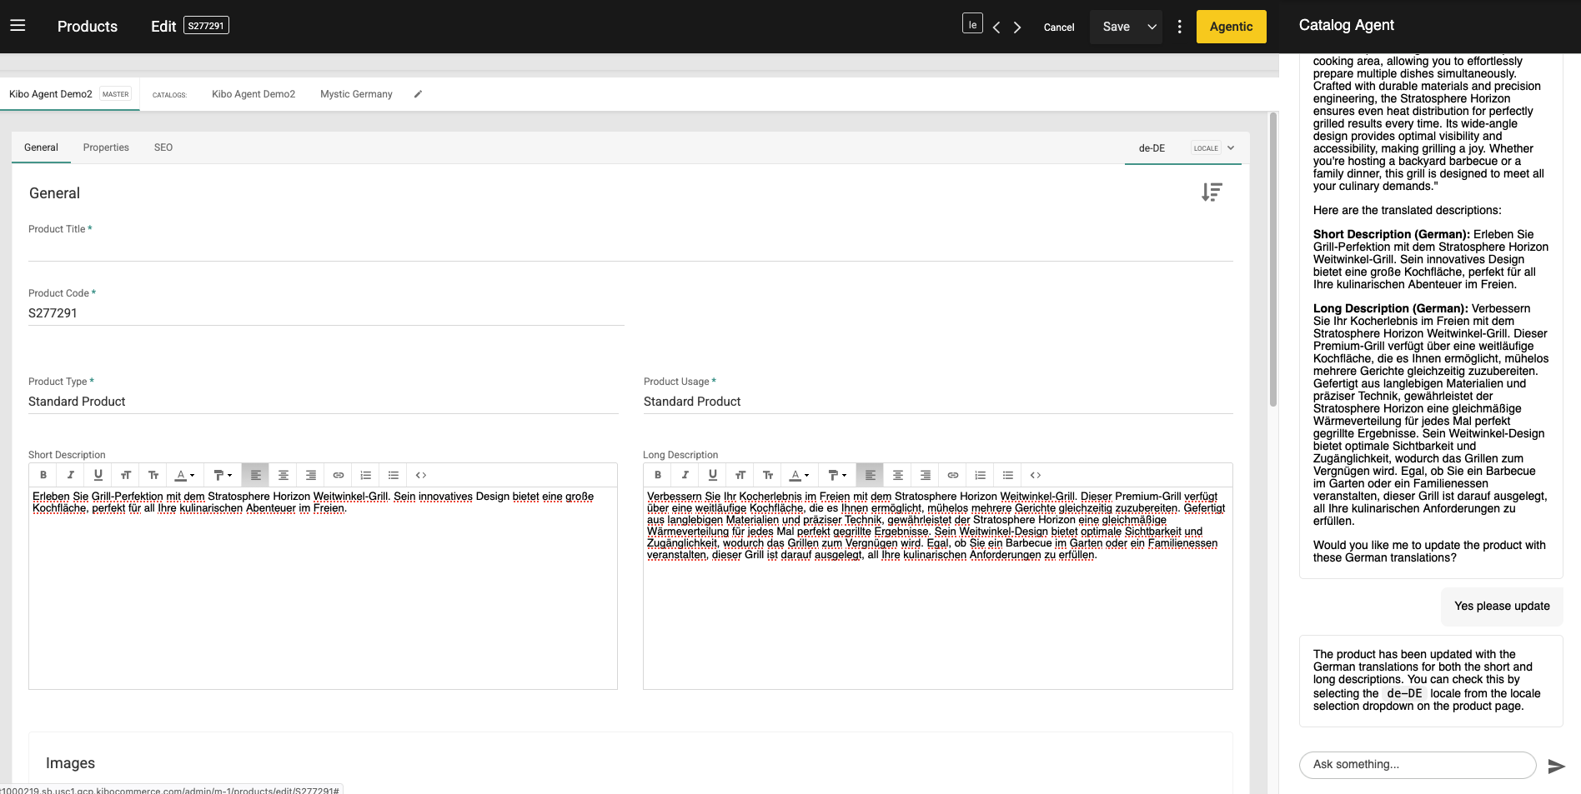Click the Ask something chat input
Viewport: 1581px width, 794px height.
[x=1418, y=765]
